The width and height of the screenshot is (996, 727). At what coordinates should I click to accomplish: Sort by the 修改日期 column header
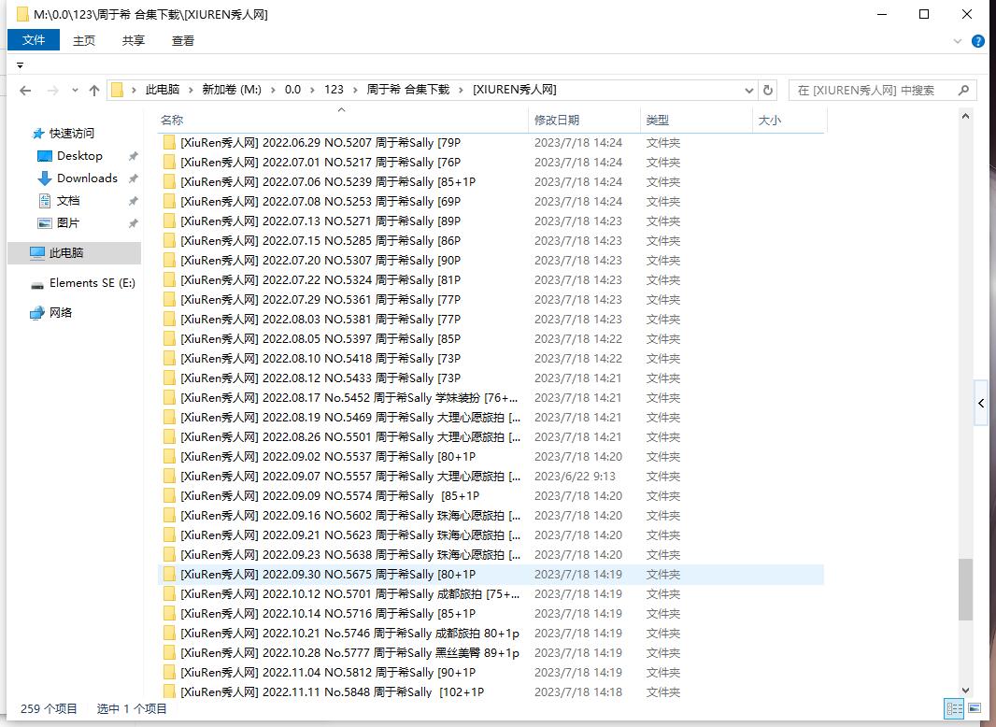(x=557, y=121)
